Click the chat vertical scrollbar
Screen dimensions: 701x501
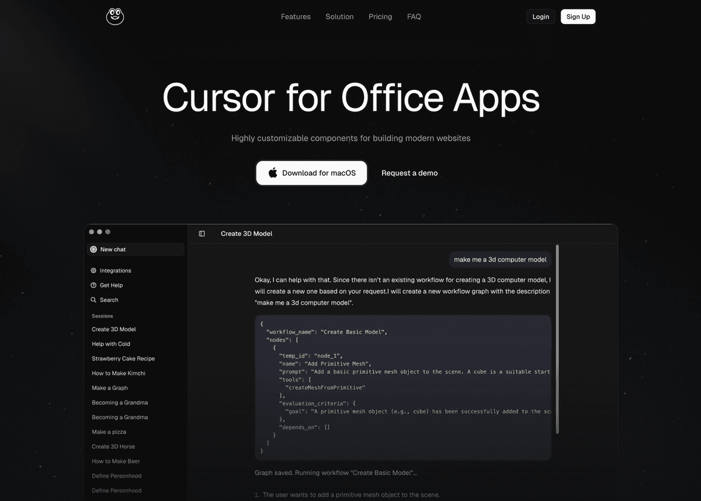(x=557, y=339)
